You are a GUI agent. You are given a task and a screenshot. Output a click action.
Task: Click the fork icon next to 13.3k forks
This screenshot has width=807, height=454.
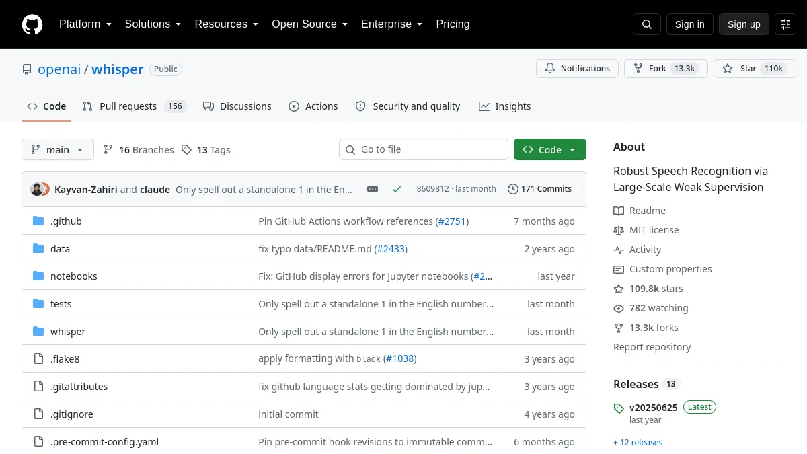pyautogui.click(x=619, y=328)
